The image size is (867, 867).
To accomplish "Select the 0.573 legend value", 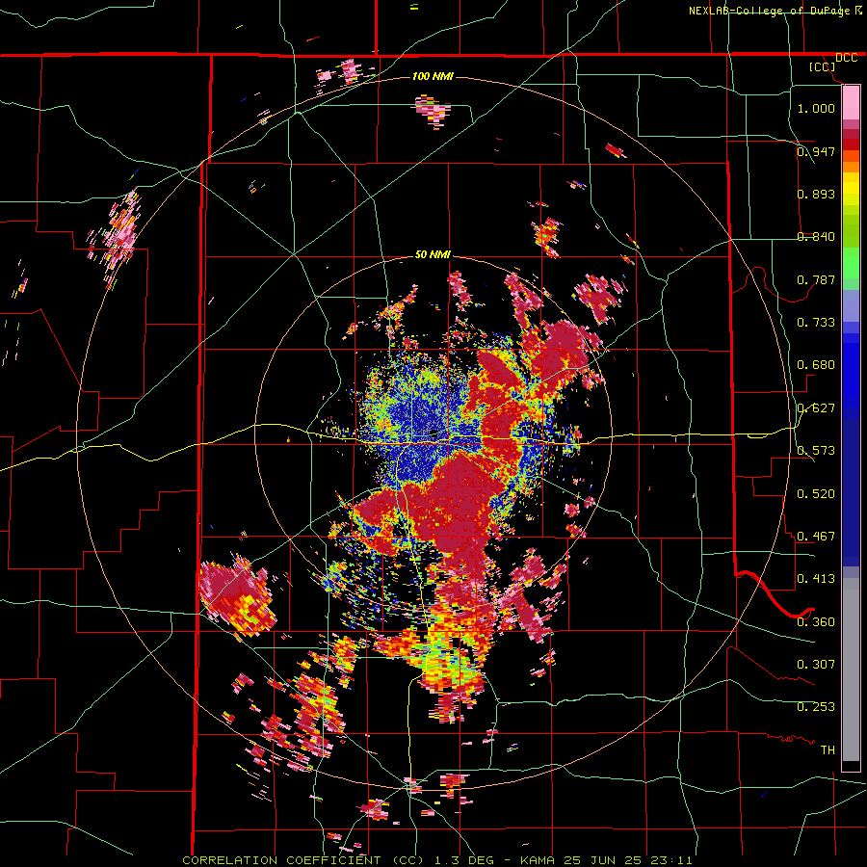I will (816, 451).
